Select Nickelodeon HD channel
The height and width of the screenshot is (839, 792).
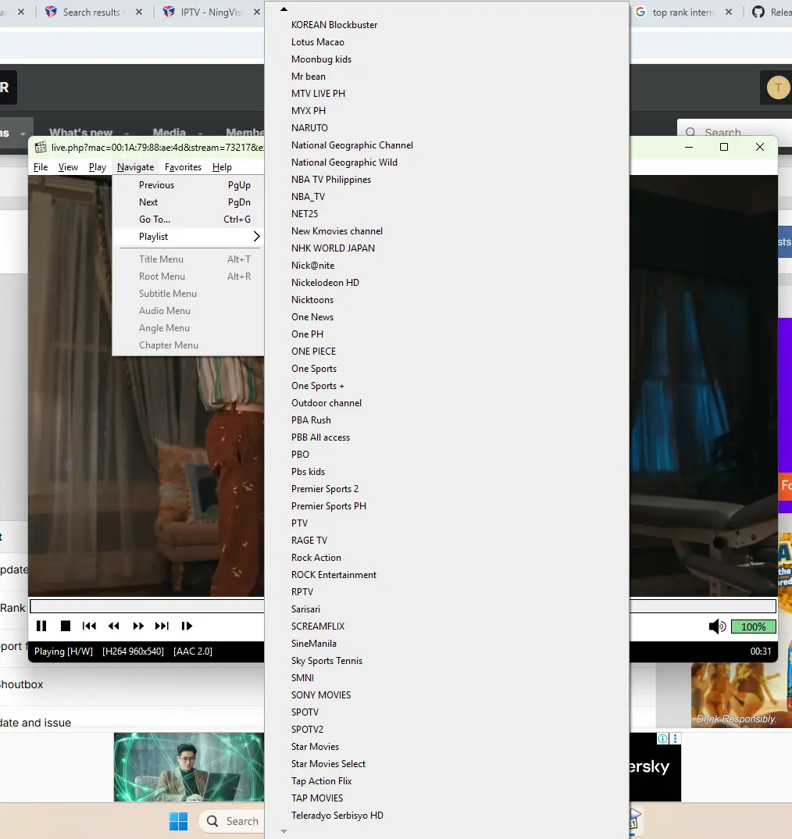[x=325, y=283]
